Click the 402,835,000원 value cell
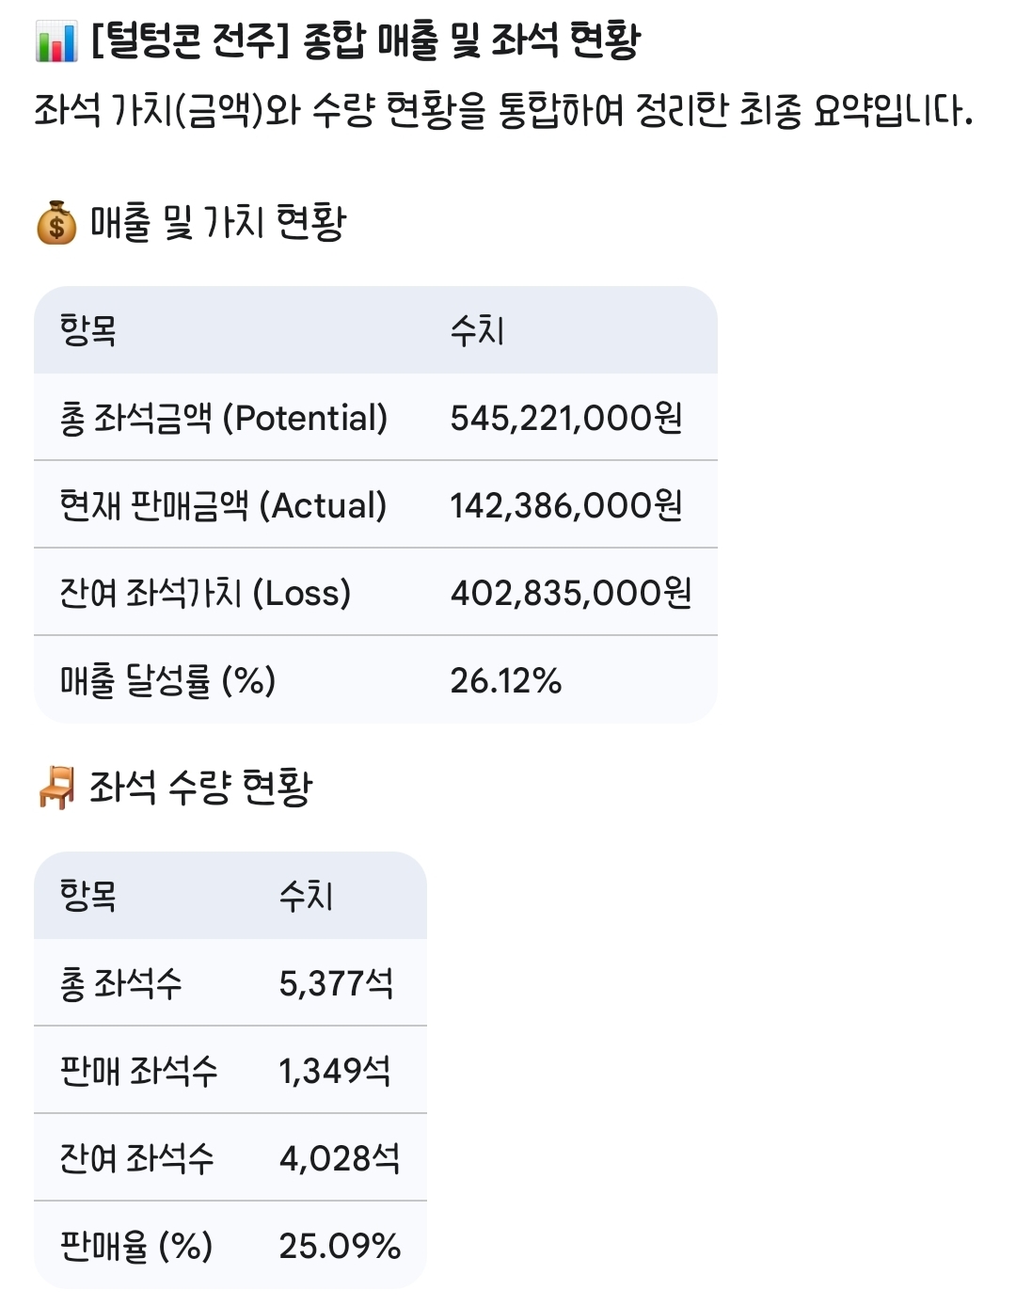 571,593
